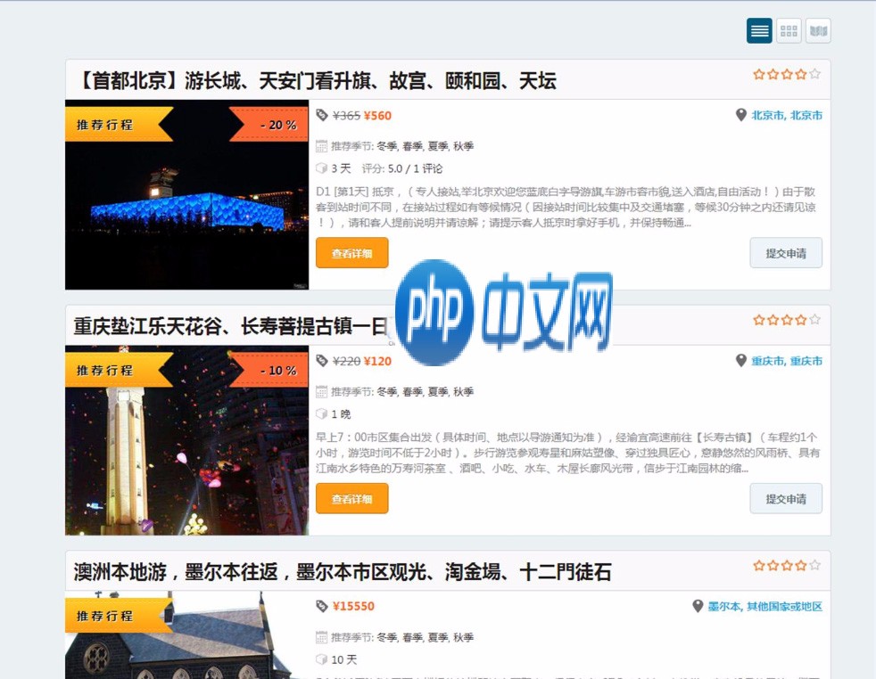Click the star rating of the Chongqing tour
Screen dimensions: 876x679
point(787,320)
